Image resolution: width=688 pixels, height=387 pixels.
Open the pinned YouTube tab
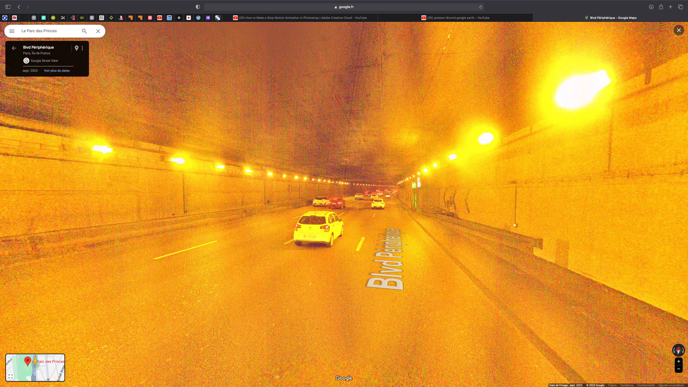point(160,18)
